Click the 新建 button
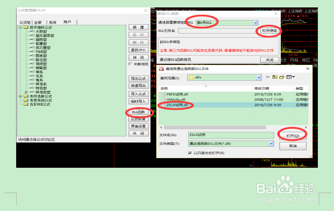This screenshot has width=334, height=211. tap(138, 27)
